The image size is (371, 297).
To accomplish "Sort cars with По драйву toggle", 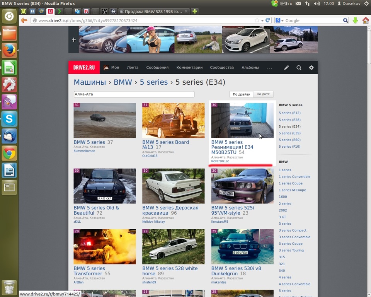I will pyautogui.click(x=241, y=94).
